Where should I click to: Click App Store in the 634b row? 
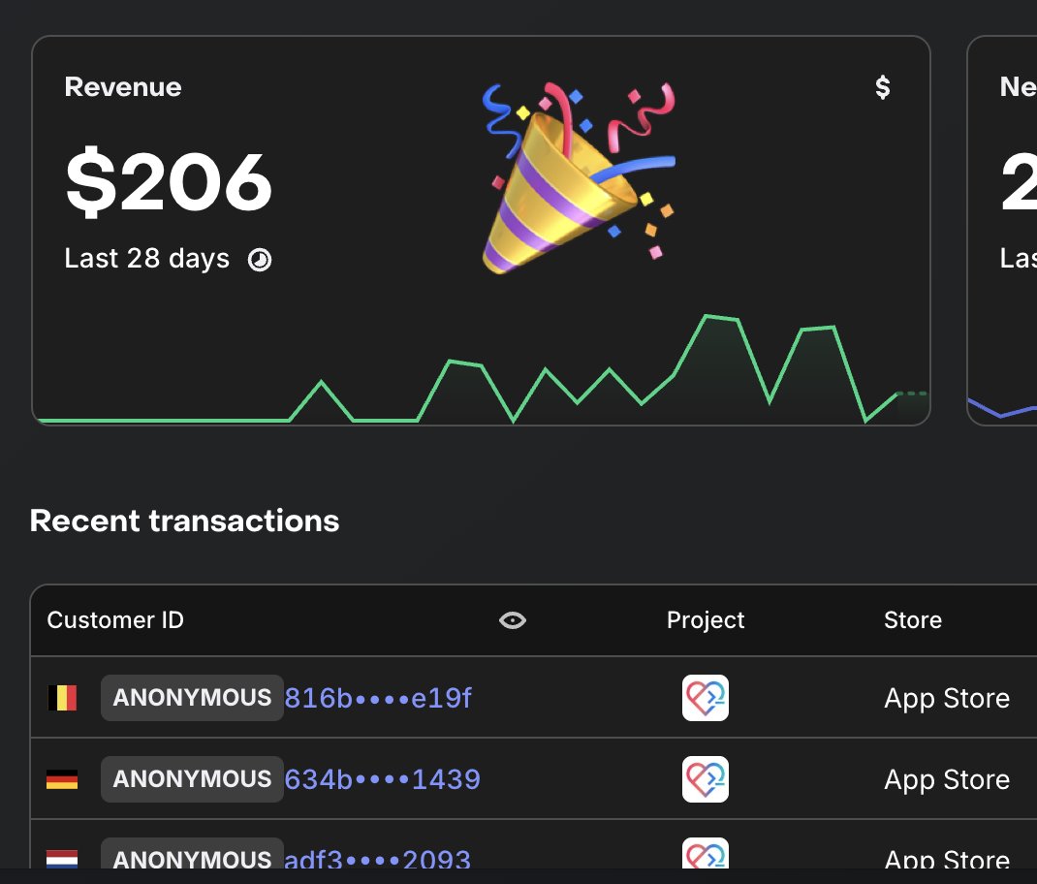(947, 780)
